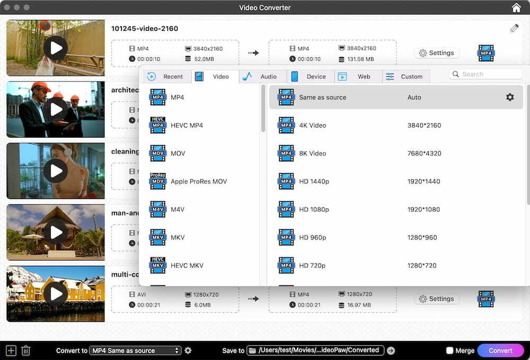Play the architect video thumbnail
This screenshot has width=530, height=360.
56,110
